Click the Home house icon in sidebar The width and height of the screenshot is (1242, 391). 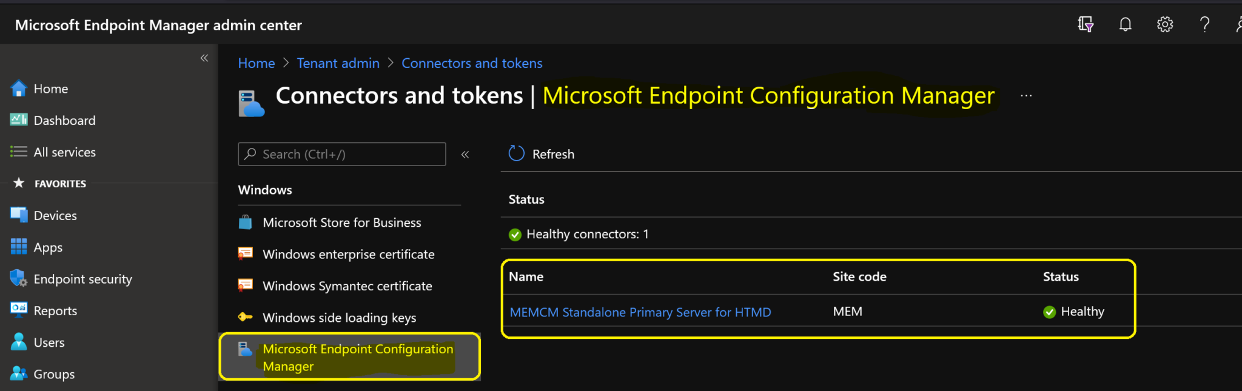[x=19, y=89]
